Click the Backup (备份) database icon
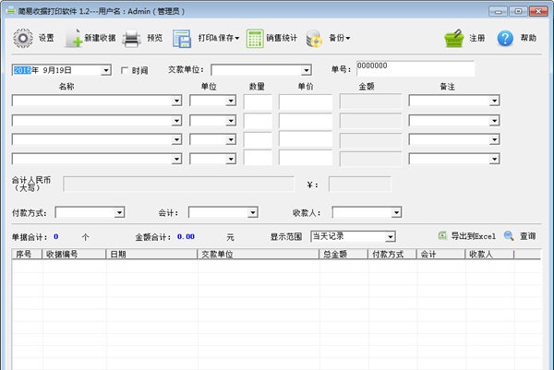This screenshot has width=554, height=370. [x=314, y=39]
